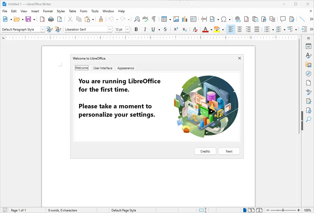Screen dimensions: 314x213
Task: Expand the font name dropdown
Action: [x=110, y=29]
